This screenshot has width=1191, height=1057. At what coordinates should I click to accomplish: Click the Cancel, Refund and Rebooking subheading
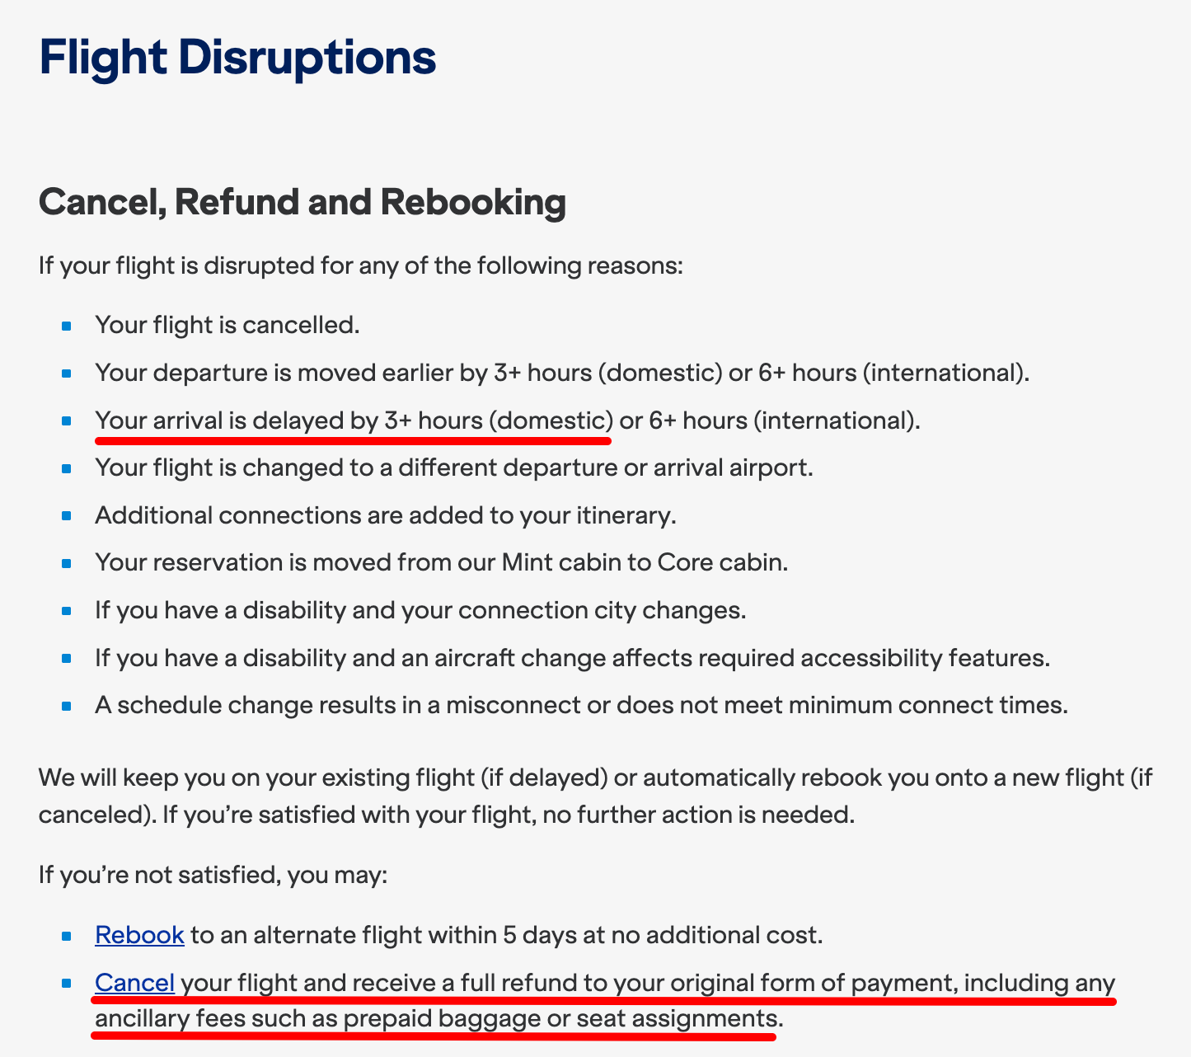tap(302, 203)
